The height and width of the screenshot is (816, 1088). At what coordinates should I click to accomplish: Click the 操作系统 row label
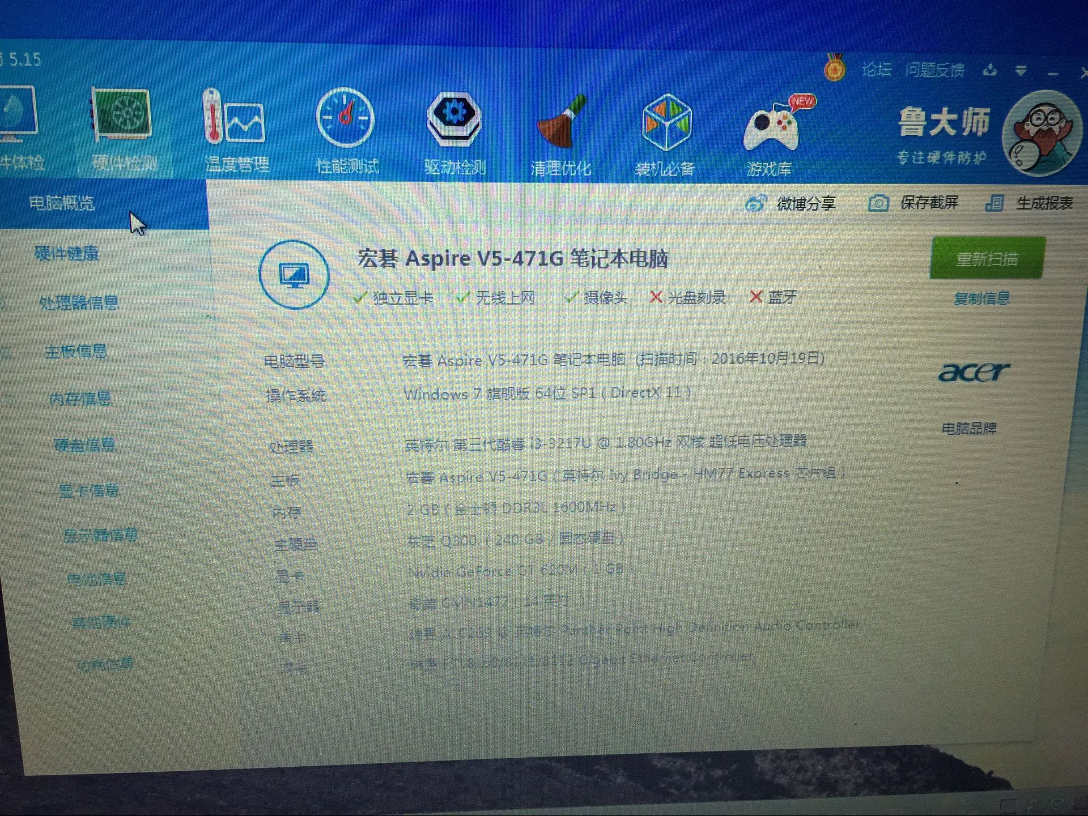point(296,395)
